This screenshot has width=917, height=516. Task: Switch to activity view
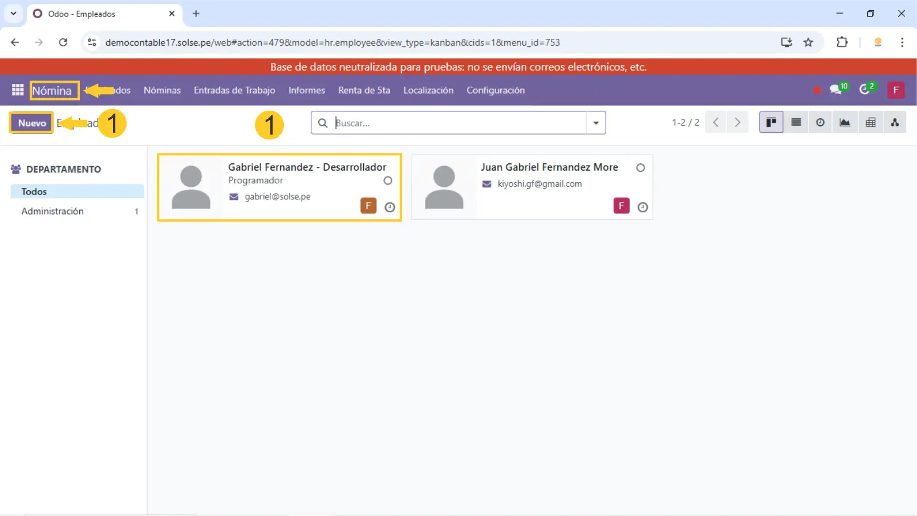coord(820,123)
